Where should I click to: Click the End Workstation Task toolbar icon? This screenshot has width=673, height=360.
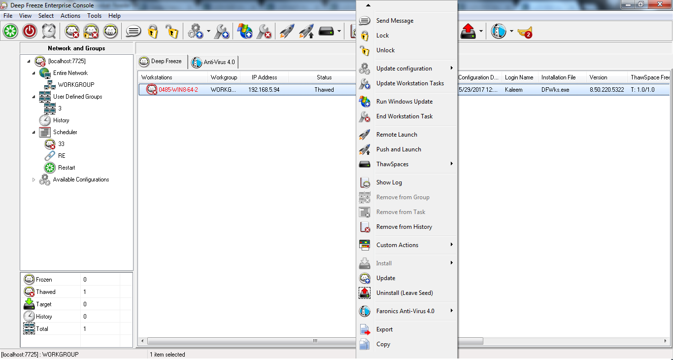(x=264, y=32)
